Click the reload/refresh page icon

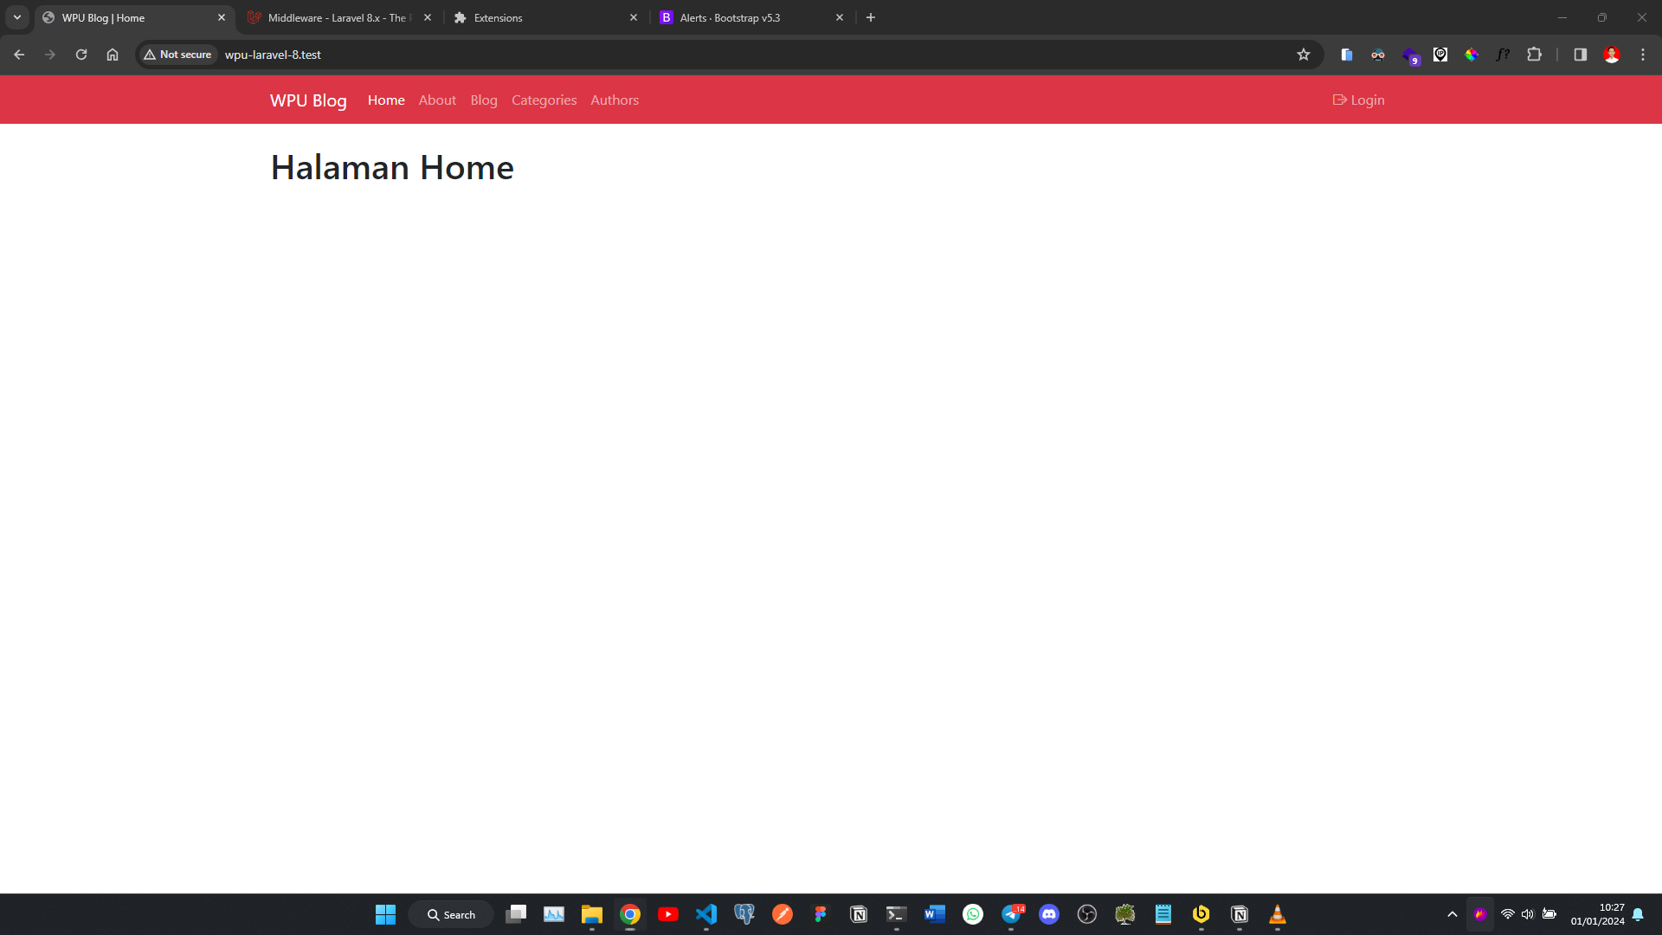point(81,55)
